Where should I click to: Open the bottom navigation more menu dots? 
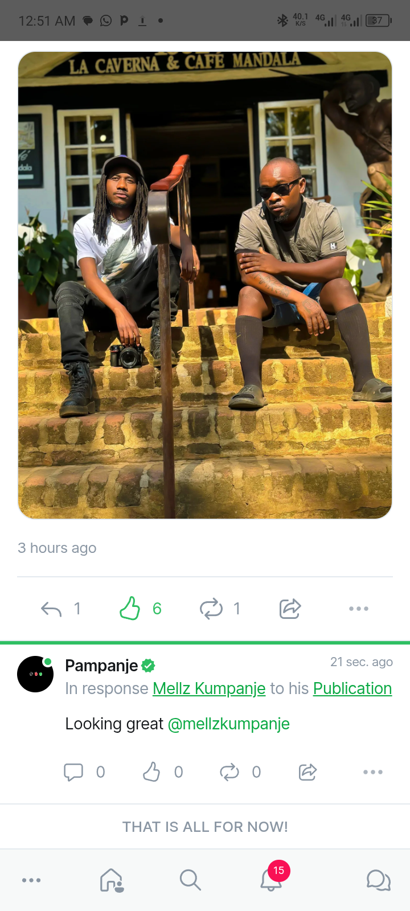[31, 880]
